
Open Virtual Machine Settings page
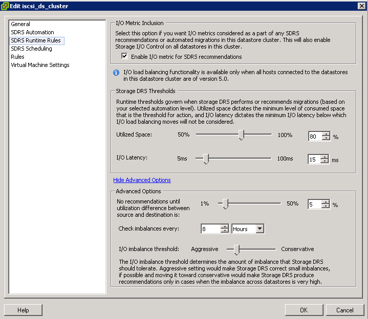[40, 65]
